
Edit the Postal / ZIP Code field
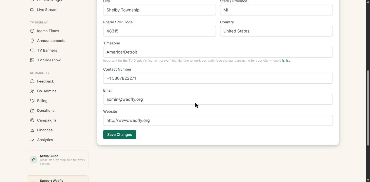point(160,31)
